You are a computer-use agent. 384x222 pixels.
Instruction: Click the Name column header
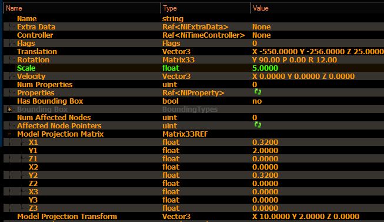pos(82,8)
